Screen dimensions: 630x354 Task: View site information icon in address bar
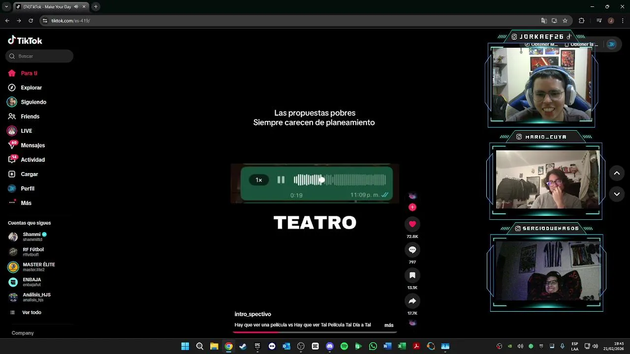[x=45, y=21]
